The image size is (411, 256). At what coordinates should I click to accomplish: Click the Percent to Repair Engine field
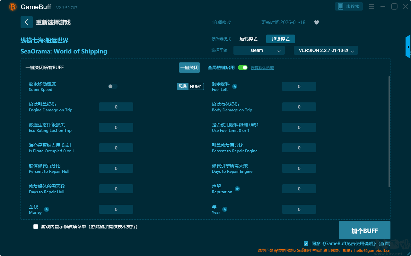tap(299, 148)
